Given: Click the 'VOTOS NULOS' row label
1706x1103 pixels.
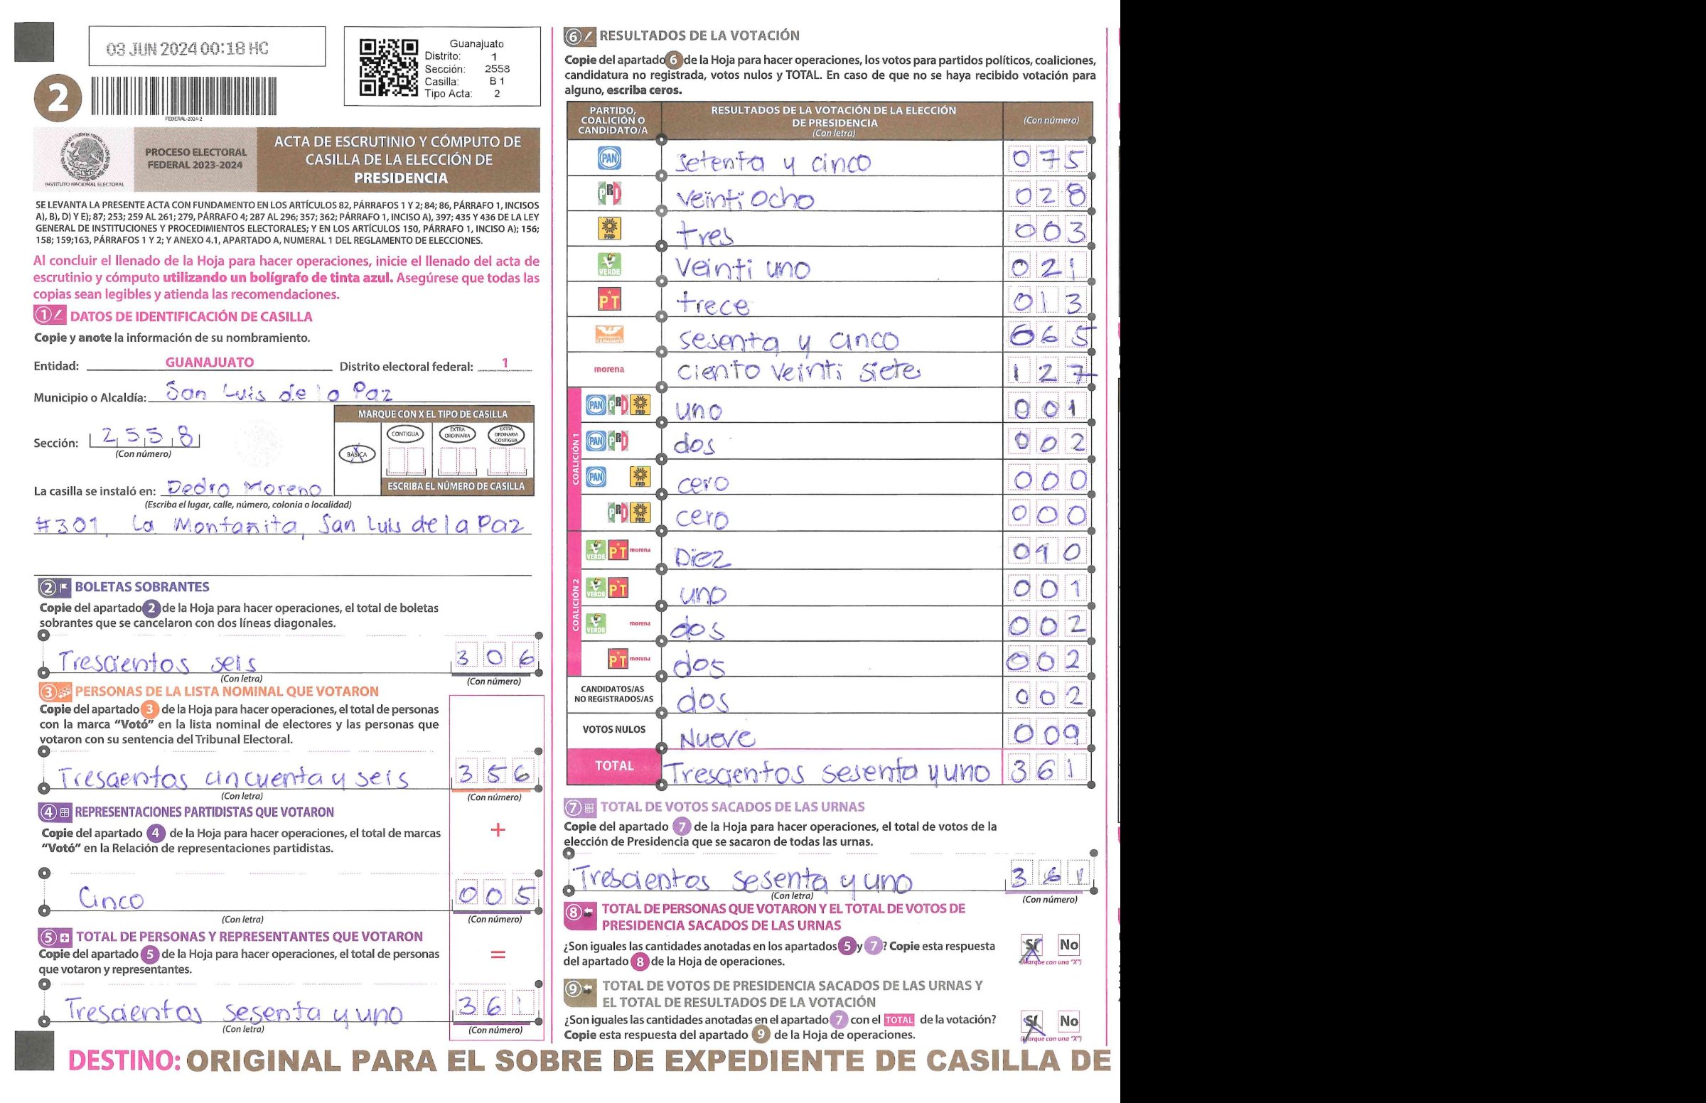Looking at the screenshot, I should [613, 730].
